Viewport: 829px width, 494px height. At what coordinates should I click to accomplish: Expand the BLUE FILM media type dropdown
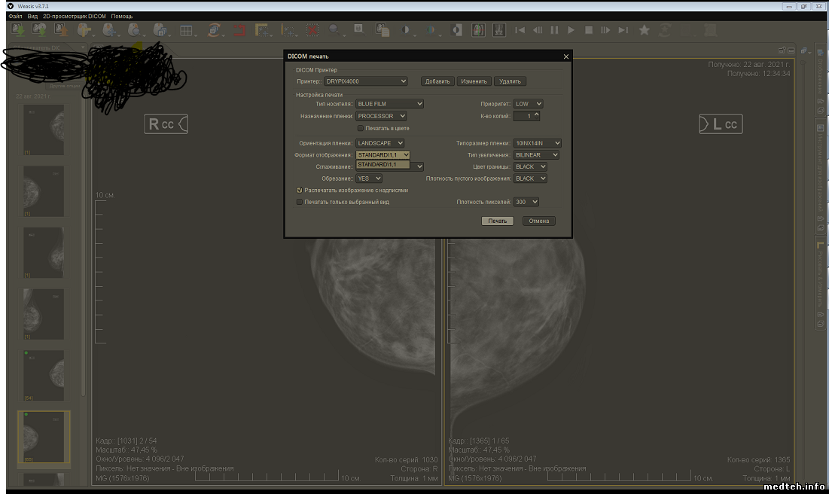389,104
